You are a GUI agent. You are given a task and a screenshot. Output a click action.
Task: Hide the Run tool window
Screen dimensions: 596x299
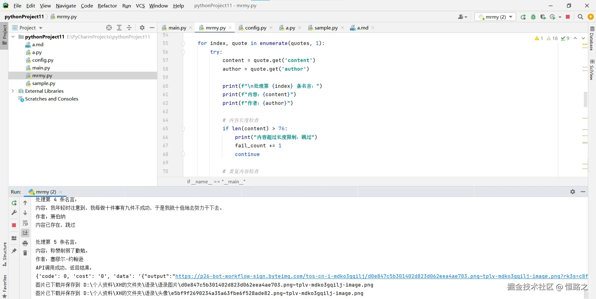tap(583, 192)
